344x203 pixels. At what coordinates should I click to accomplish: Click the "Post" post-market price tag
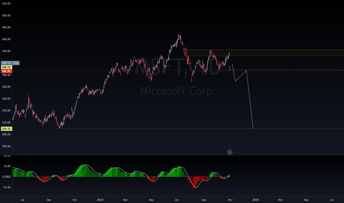point(16,63)
